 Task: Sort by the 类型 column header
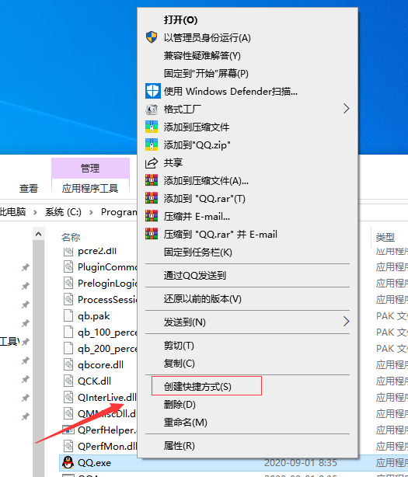(x=385, y=237)
